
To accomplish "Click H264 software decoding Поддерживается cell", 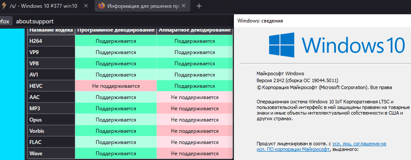I will coord(116,41).
